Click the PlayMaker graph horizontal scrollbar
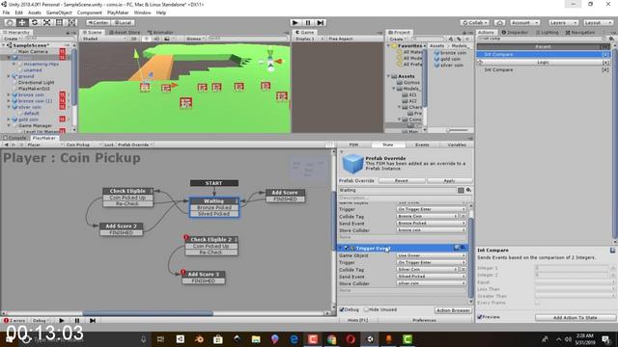 tap(148, 313)
